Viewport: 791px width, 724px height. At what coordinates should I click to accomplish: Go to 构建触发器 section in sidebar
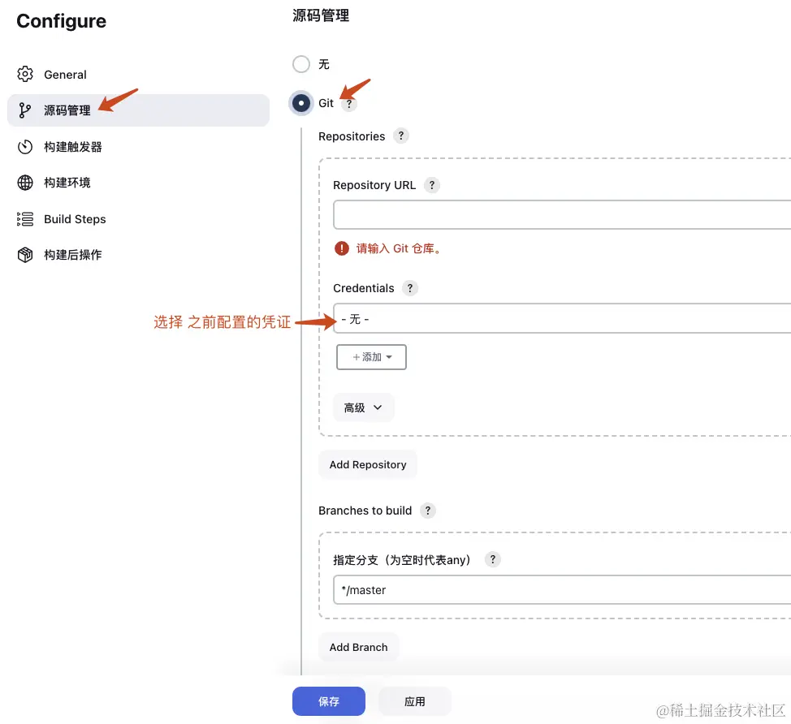pyautogui.click(x=138, y=147)
